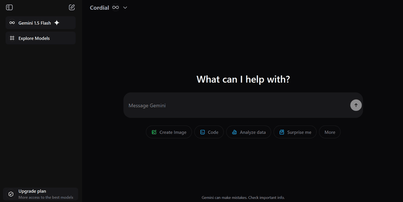This screenshot has width=403, height=202.
Task: Select the Analyze data suggestion
Action: [x=249, y=132]
